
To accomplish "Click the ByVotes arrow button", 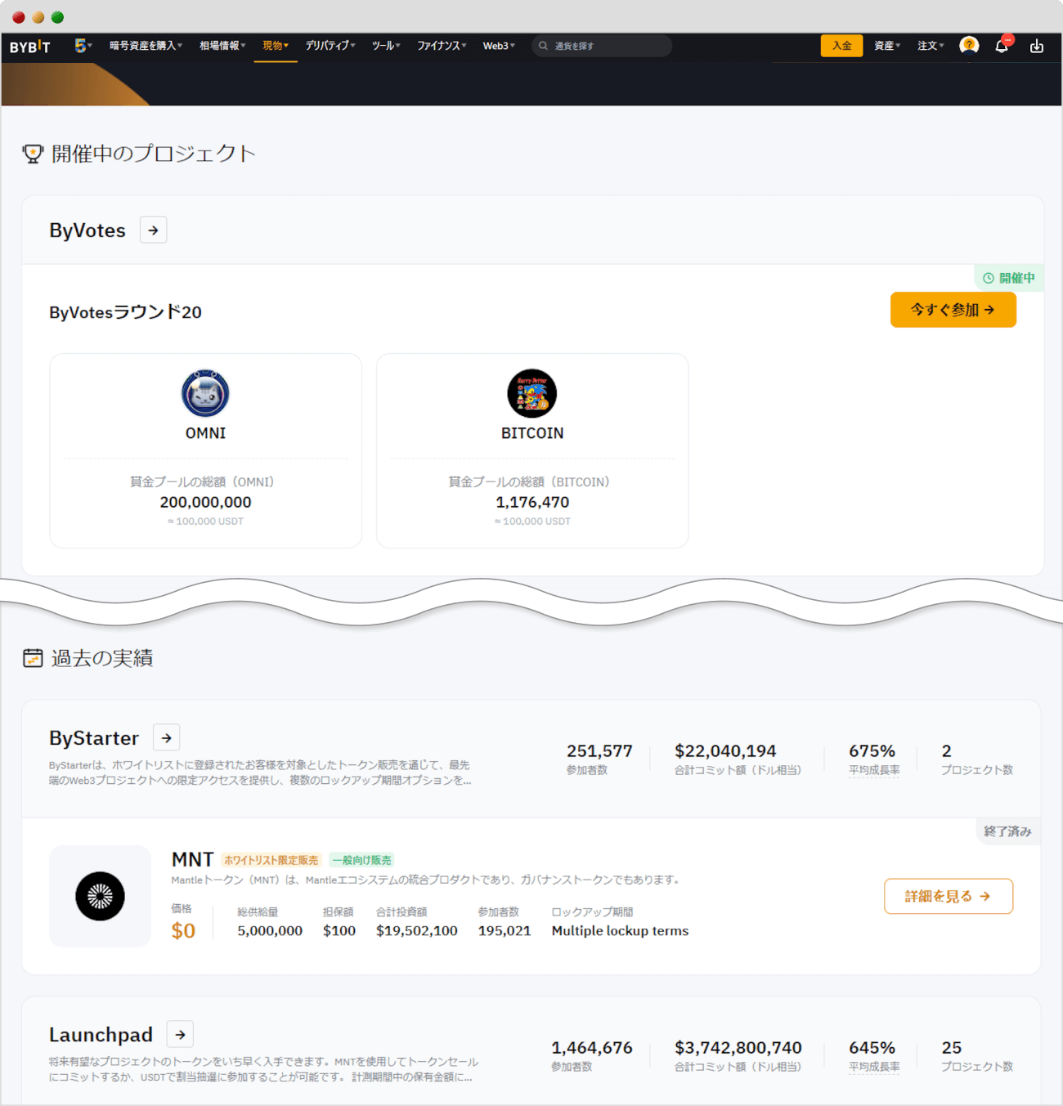I will coord(153,231).
